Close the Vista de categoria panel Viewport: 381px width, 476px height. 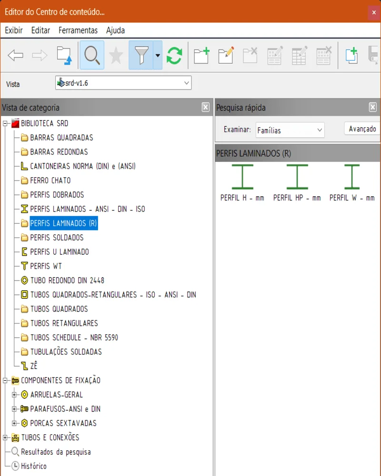coord(205,108)
